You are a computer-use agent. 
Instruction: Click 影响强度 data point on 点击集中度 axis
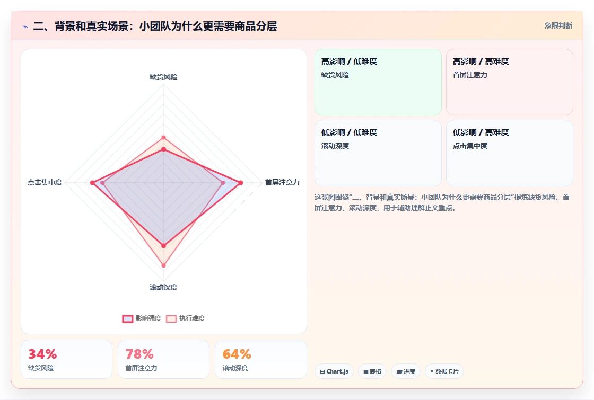(92, 183)
